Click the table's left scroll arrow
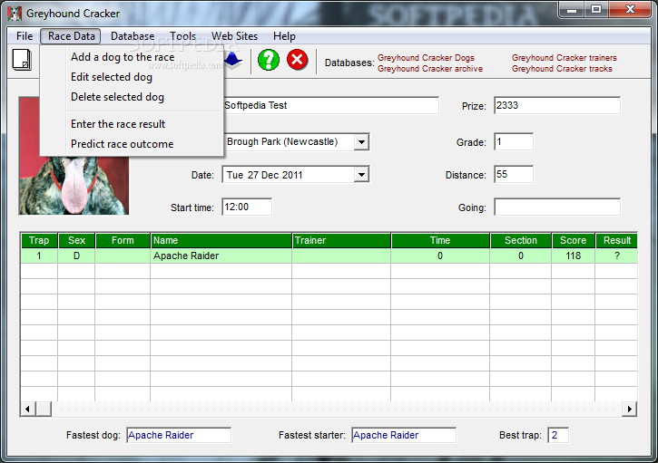Image resolution: width=658 pixels, height=463 pixels. tap(28, 409)
